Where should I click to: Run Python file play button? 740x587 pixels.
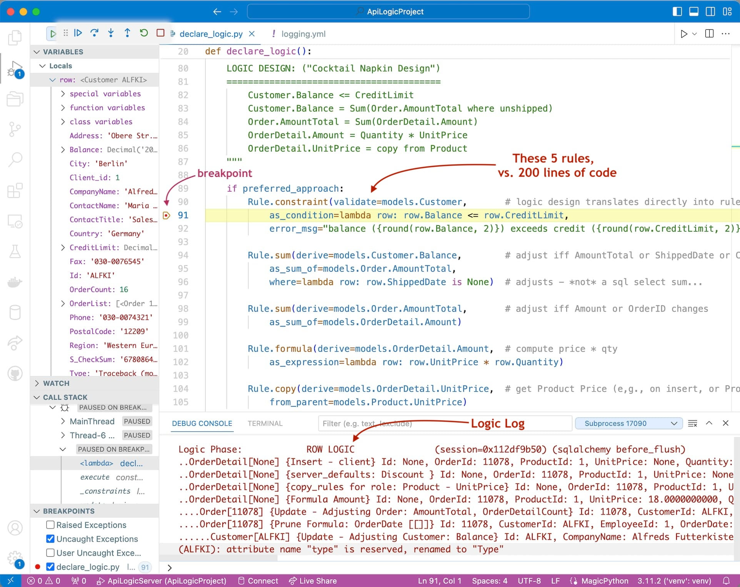click(x=684, y=34)
